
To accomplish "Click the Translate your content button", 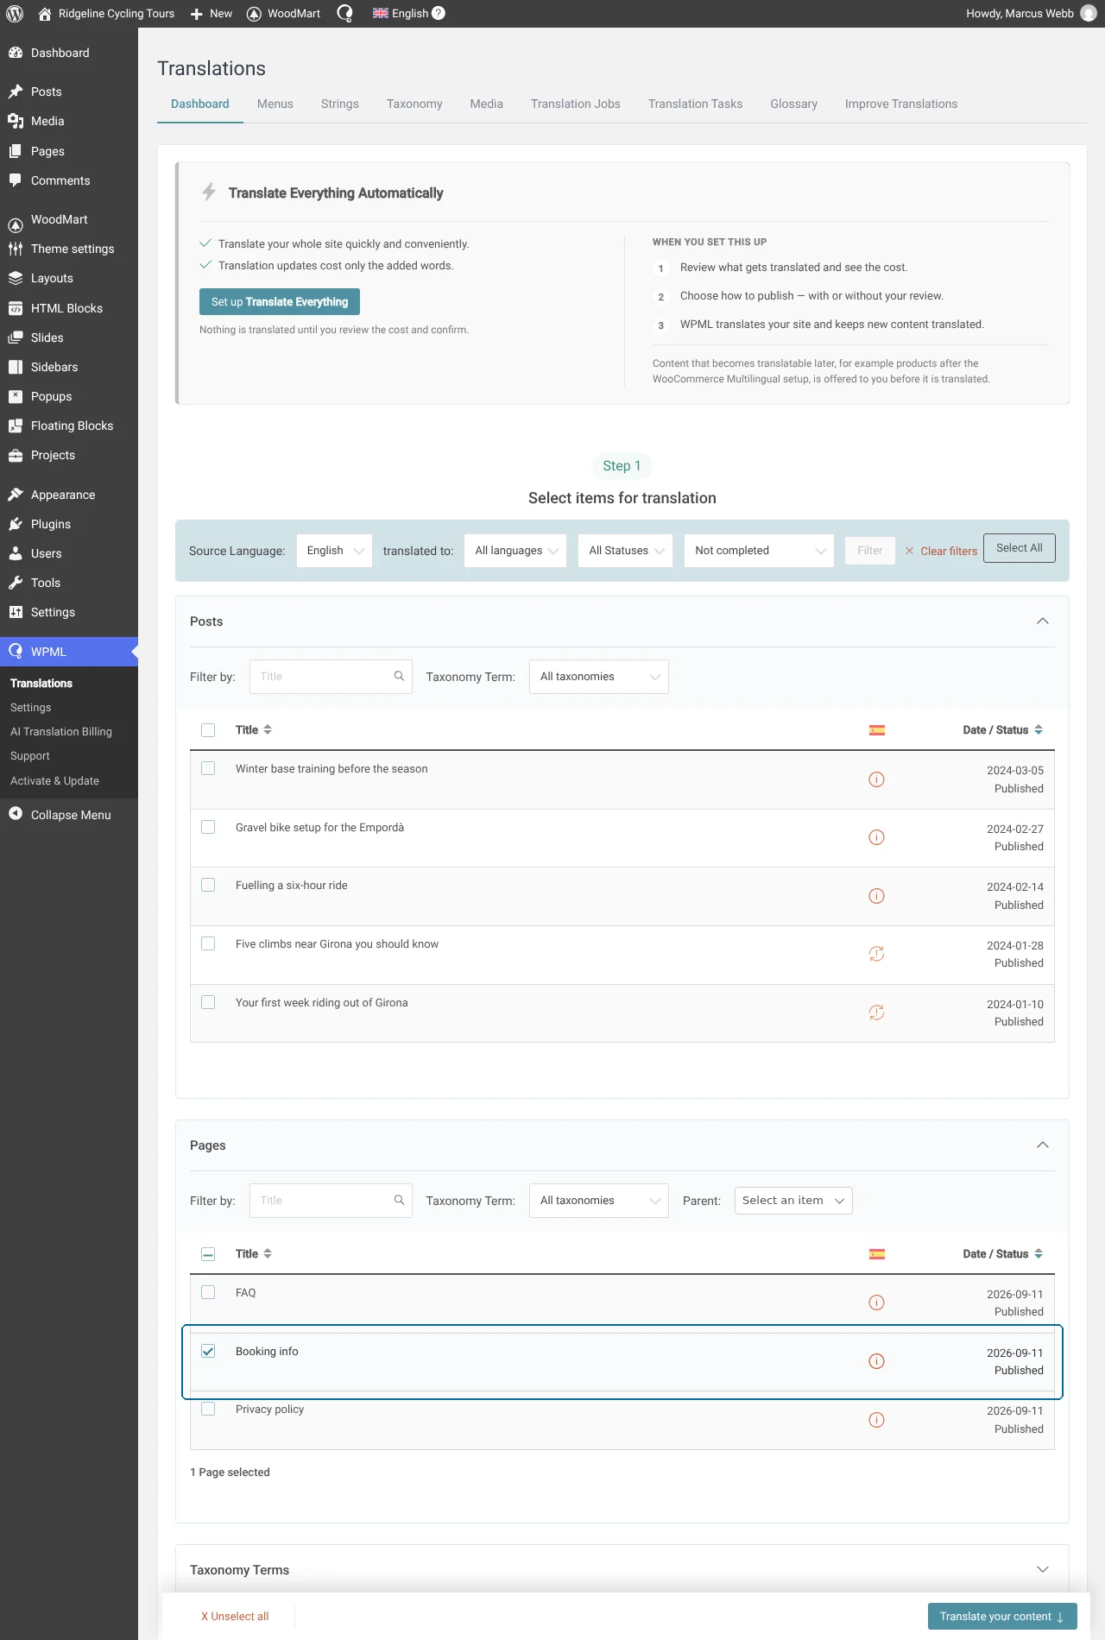I will click(x=1002, y=1617).
